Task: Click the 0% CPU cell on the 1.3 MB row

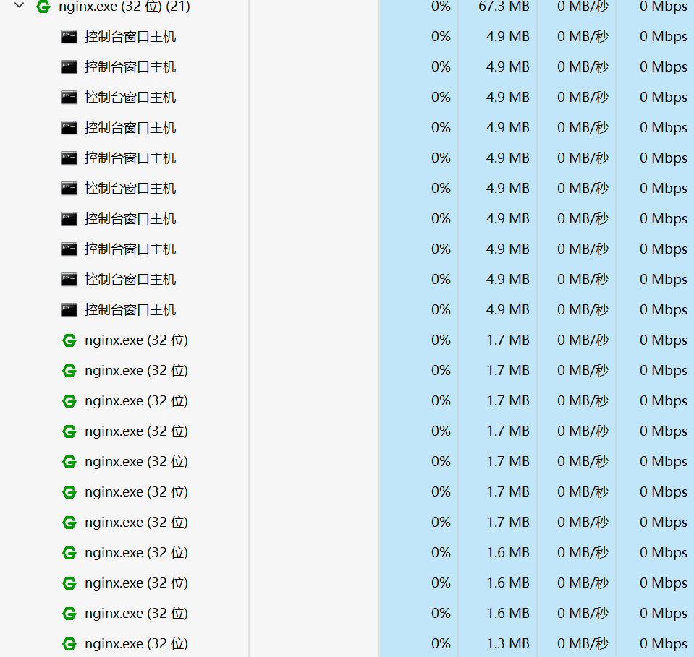Action: (x=441, y=643)
